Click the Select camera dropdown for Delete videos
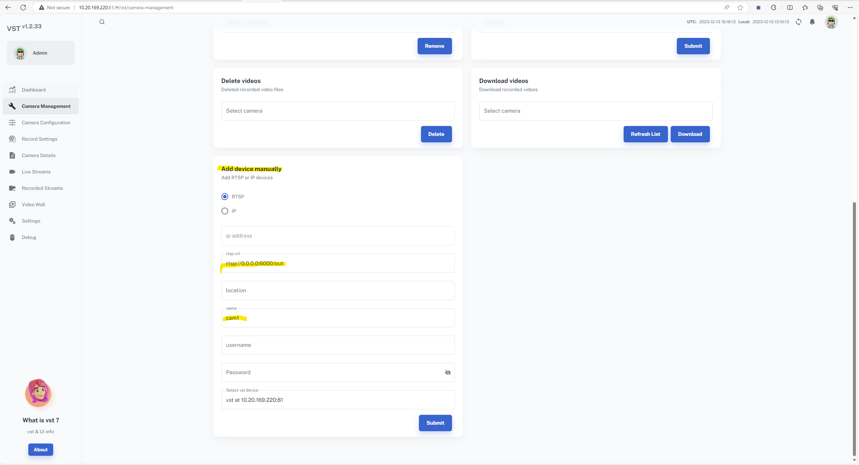The width and height of the screenshot is (859, 465). pyautogui.click(x=337, y=111)
